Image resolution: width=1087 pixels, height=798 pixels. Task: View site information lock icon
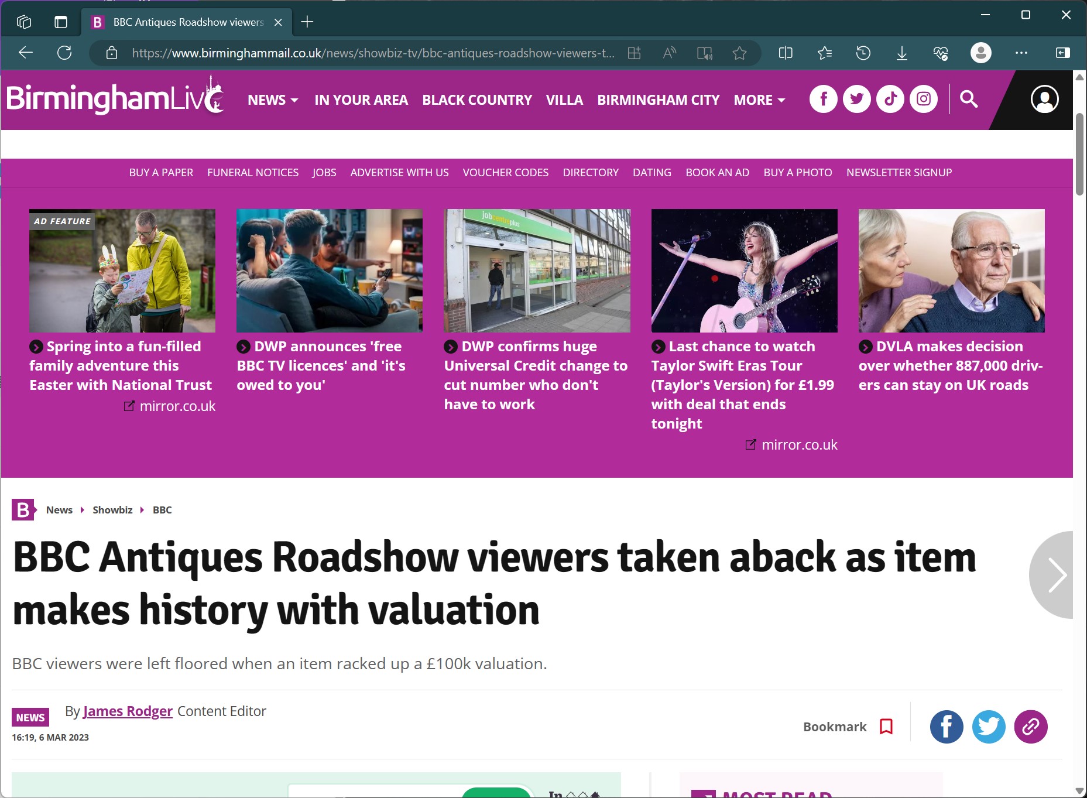tap(112, 53)
